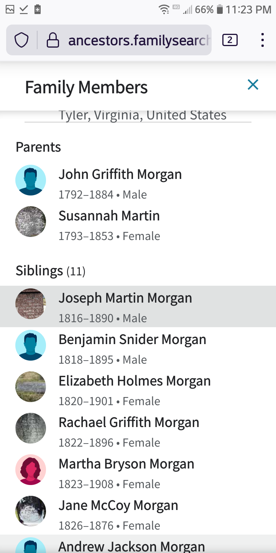View Benjamin Snider Morgan's record

coord(132,339)
